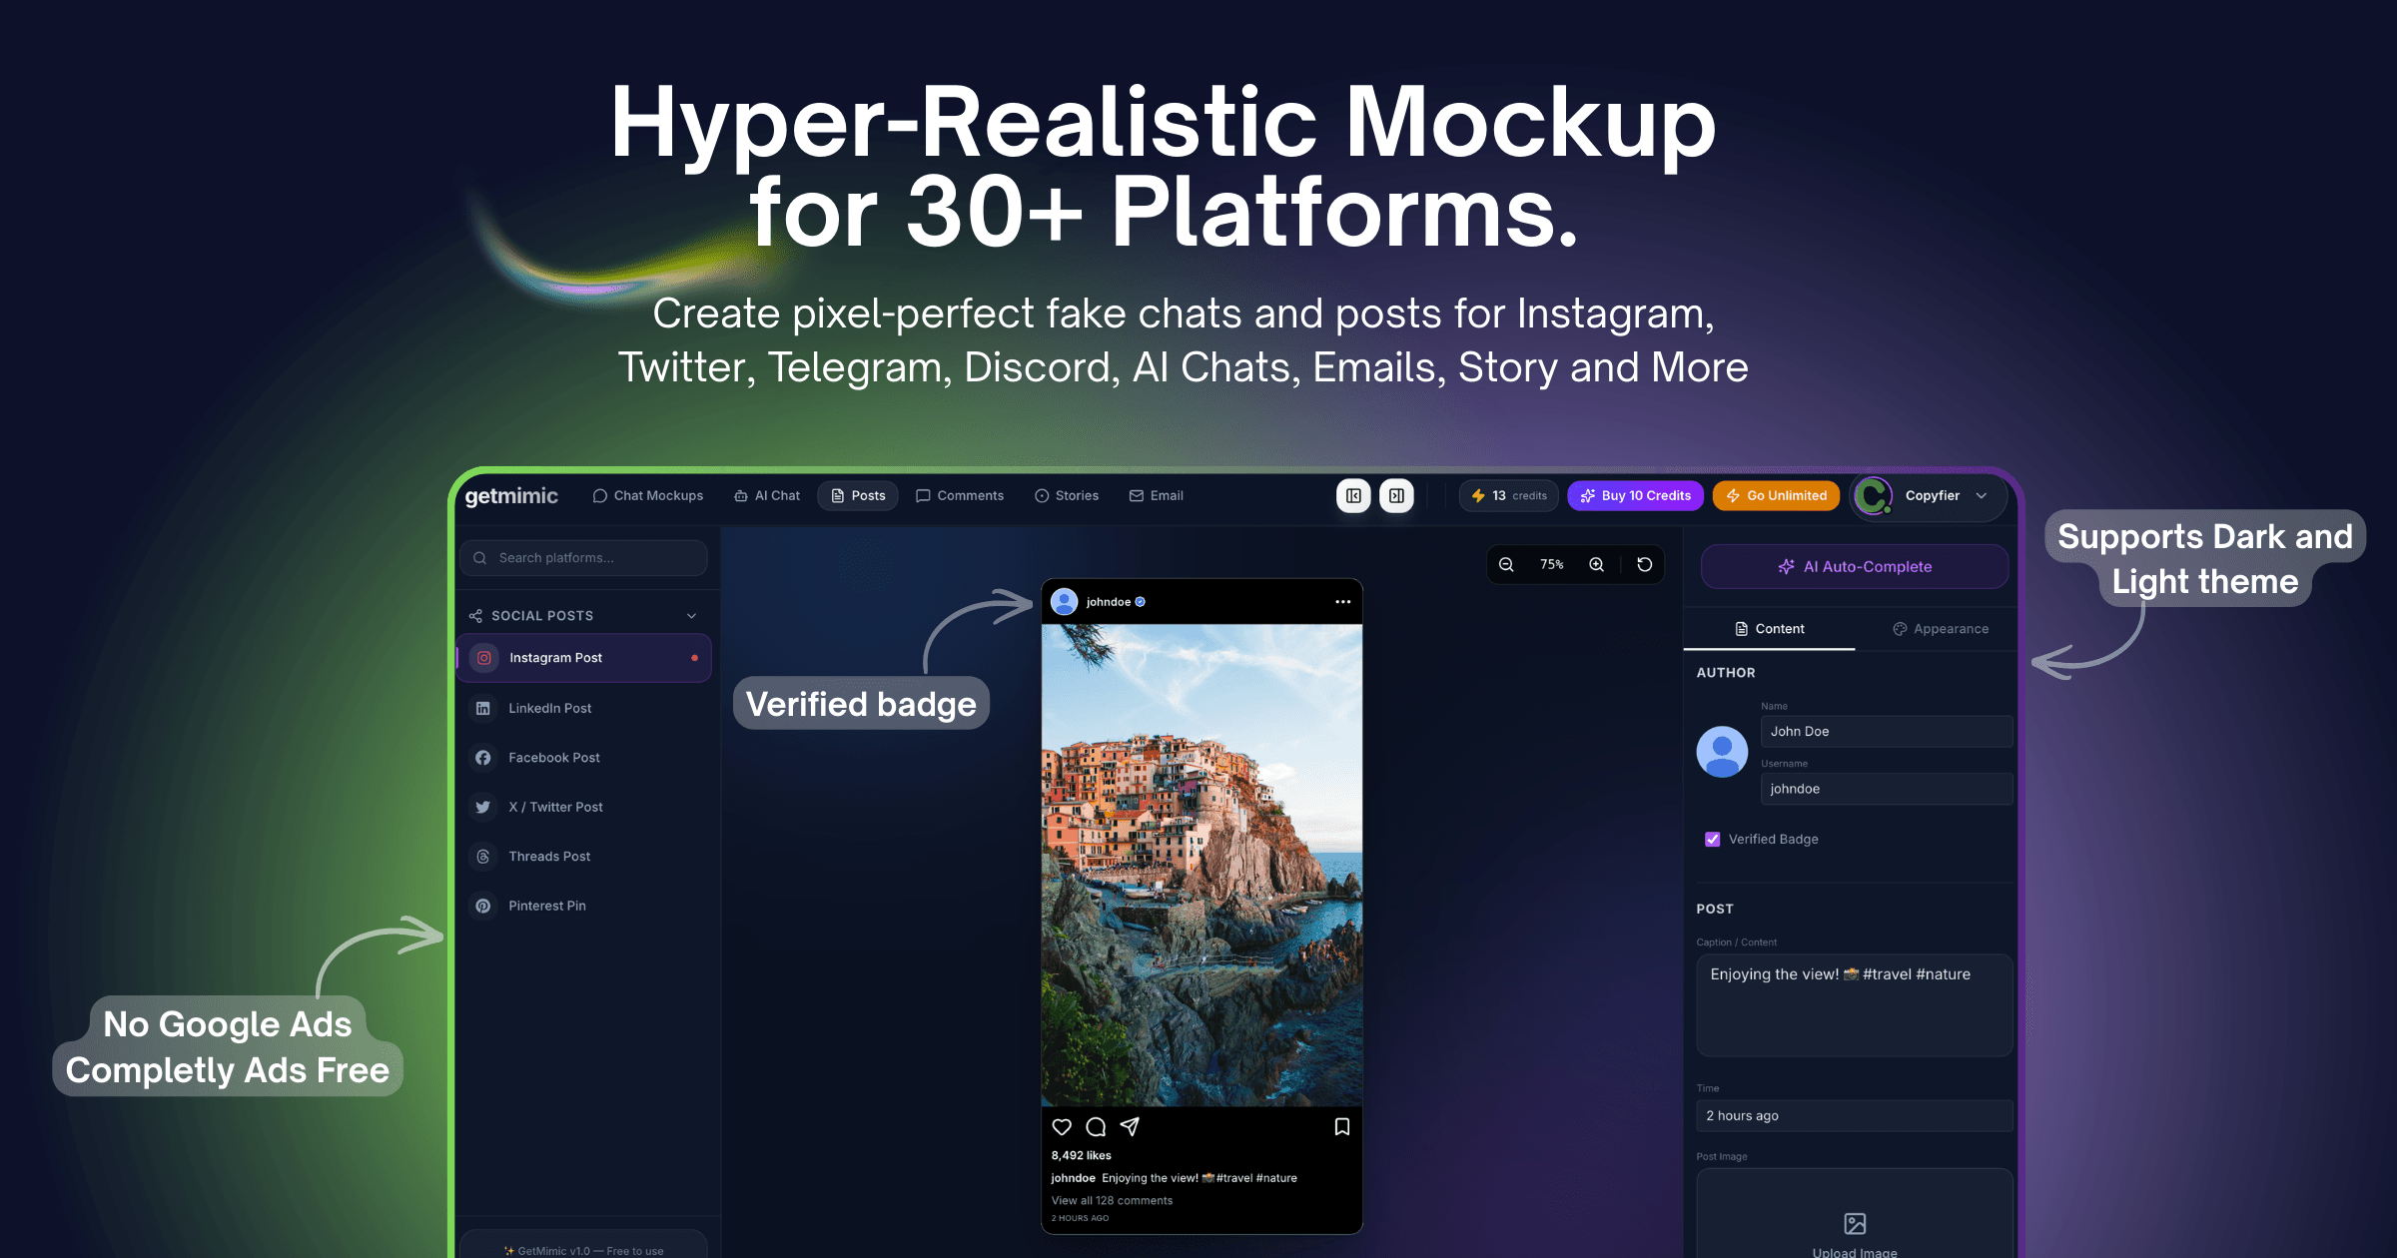Like the post with the heart icon
Viewport: 2397px width, 1258px height.
1062,1126
